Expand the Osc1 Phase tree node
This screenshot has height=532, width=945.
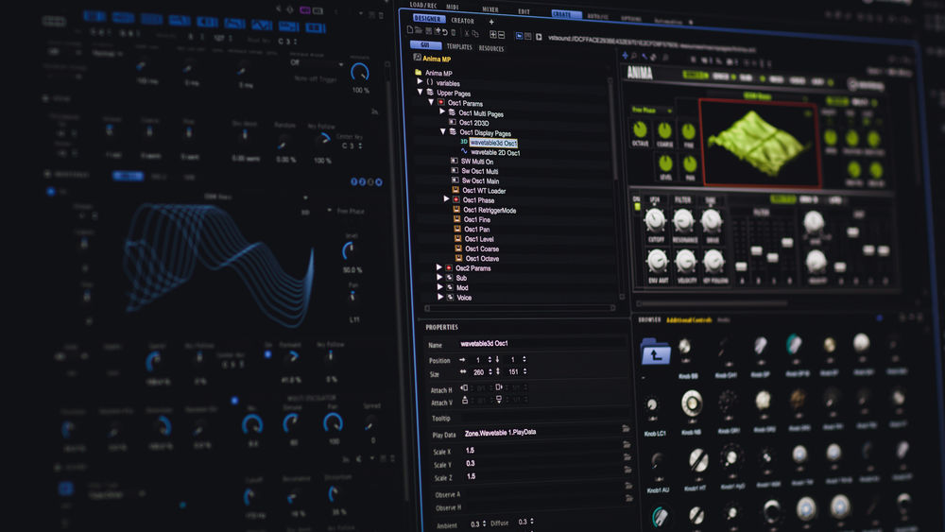pyautogui.click(x=447, y=198)
